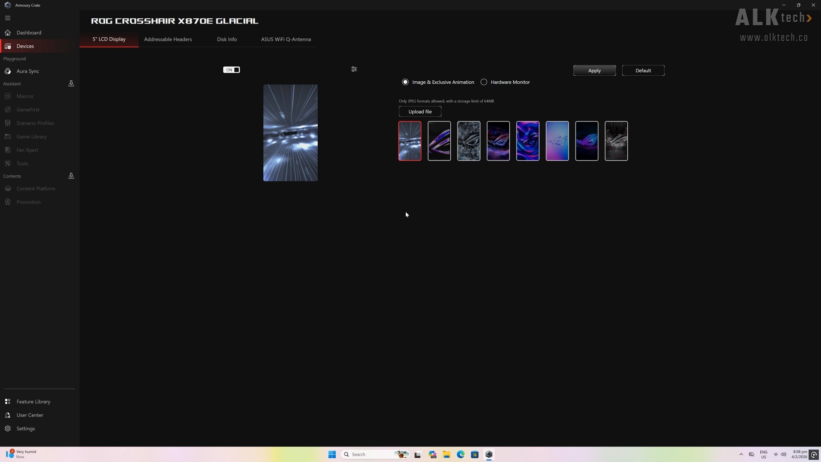Click the display settings sliders icon

pos(354,69)
